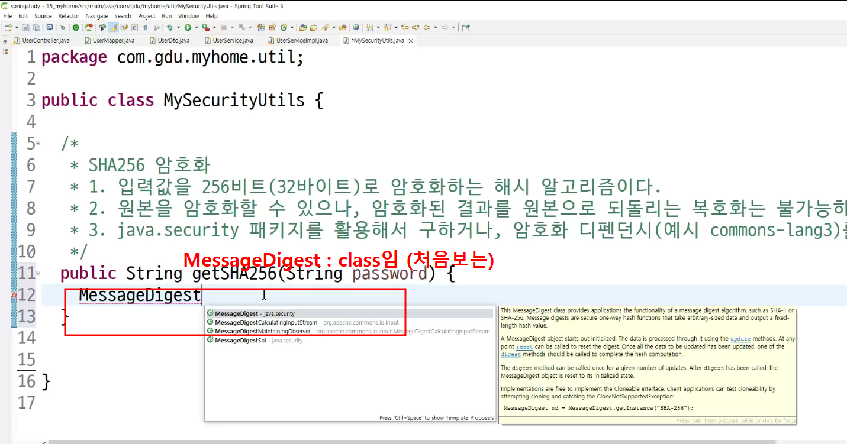Screen dimensions: 847x444
Task: Click the error marker on line 12
Action: tap(15, 295)
